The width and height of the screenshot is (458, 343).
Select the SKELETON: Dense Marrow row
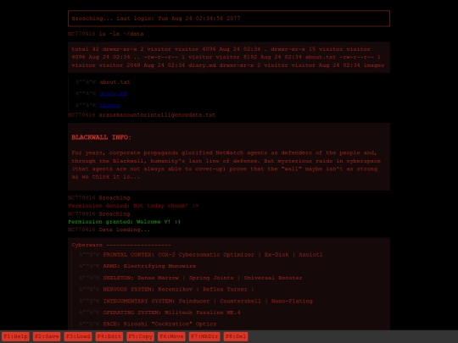[203, 278]
